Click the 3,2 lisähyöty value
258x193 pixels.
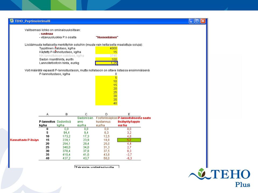129,133
